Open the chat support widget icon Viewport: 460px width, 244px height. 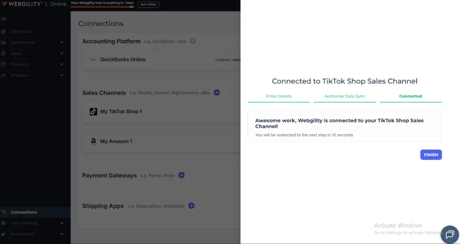pyautogui.click(x=449, y=235)
